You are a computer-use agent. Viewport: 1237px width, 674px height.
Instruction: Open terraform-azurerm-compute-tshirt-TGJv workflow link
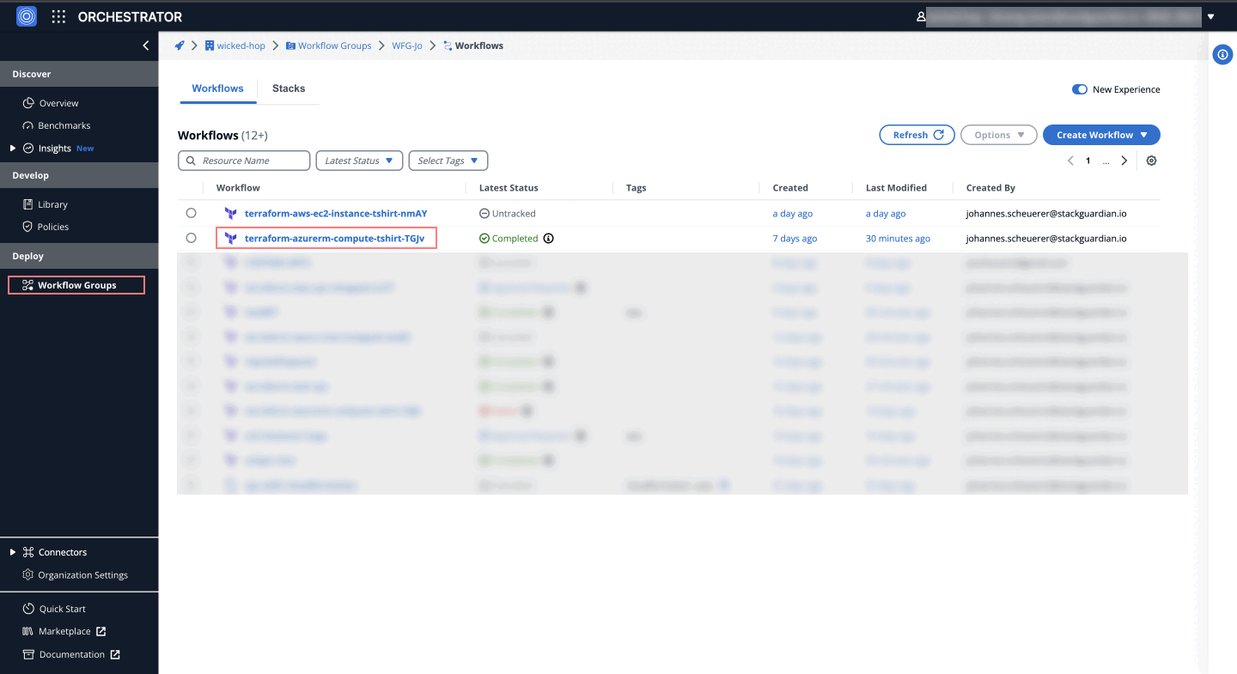(x=334, y=238)
